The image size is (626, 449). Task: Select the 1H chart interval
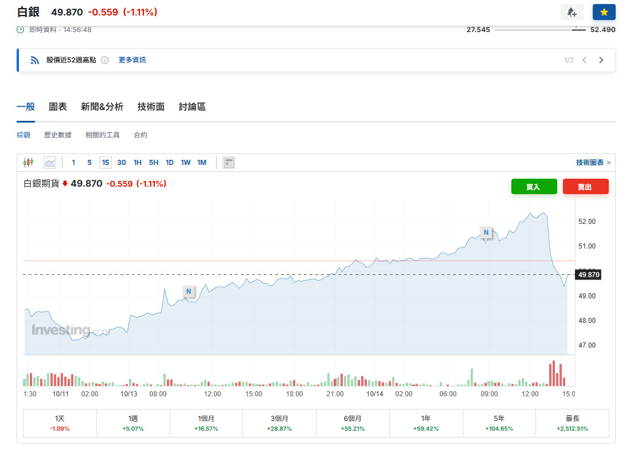pyautogui.click(x=138, y=163)
